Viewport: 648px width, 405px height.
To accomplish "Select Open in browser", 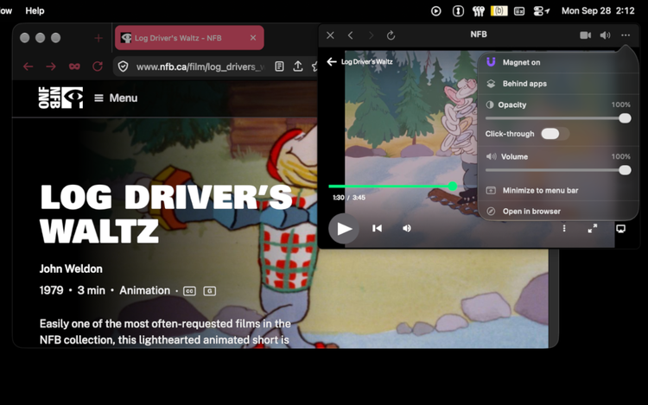I will (558, 212).
